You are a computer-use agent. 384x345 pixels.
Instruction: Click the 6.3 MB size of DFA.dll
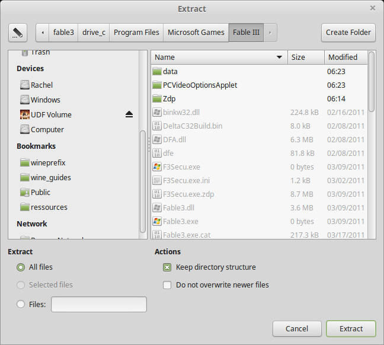coord(302,140)
